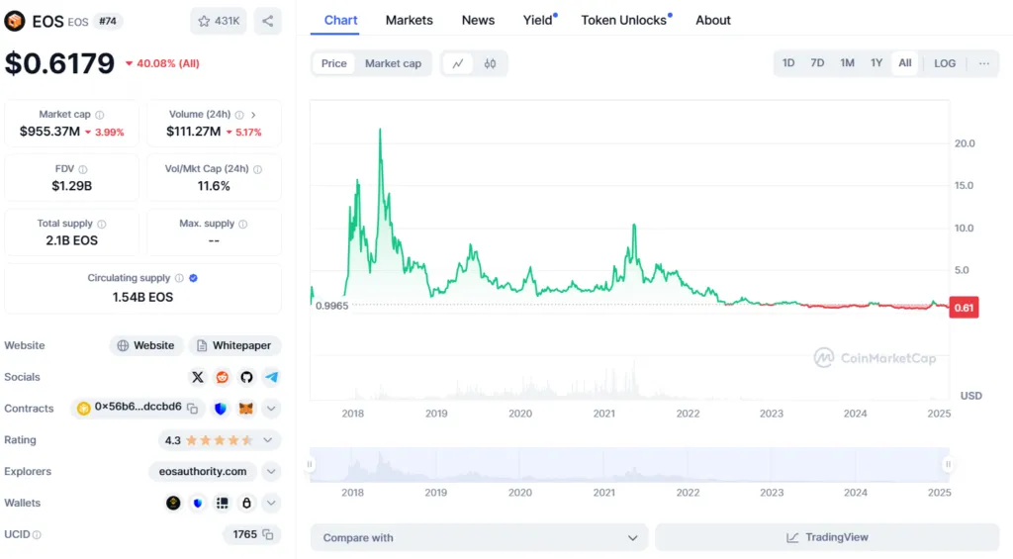Open the blue shield wallet in Wallets row
This screenshot has height=559, width=1013.
click(x=198, y=503)
